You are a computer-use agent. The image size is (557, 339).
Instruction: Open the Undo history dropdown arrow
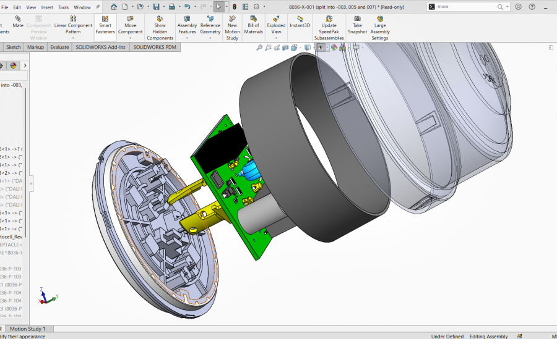click(x=195, y=7)
